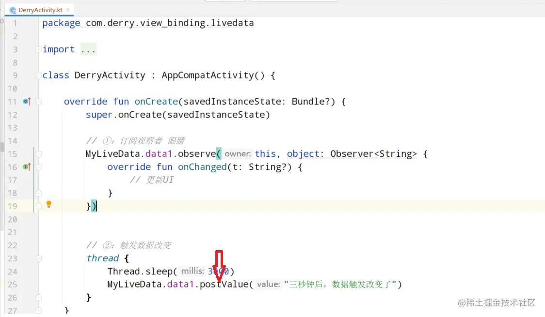Click line number 24 in the gutter
This screenshot has height=317, width=545.
(x=13, y=272)
